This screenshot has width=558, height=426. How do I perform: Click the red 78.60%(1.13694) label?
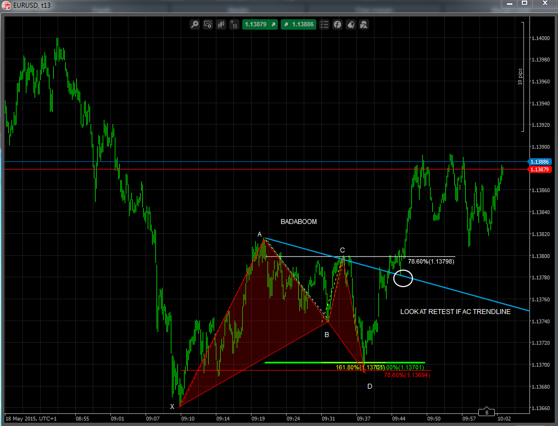coord(407,375)
